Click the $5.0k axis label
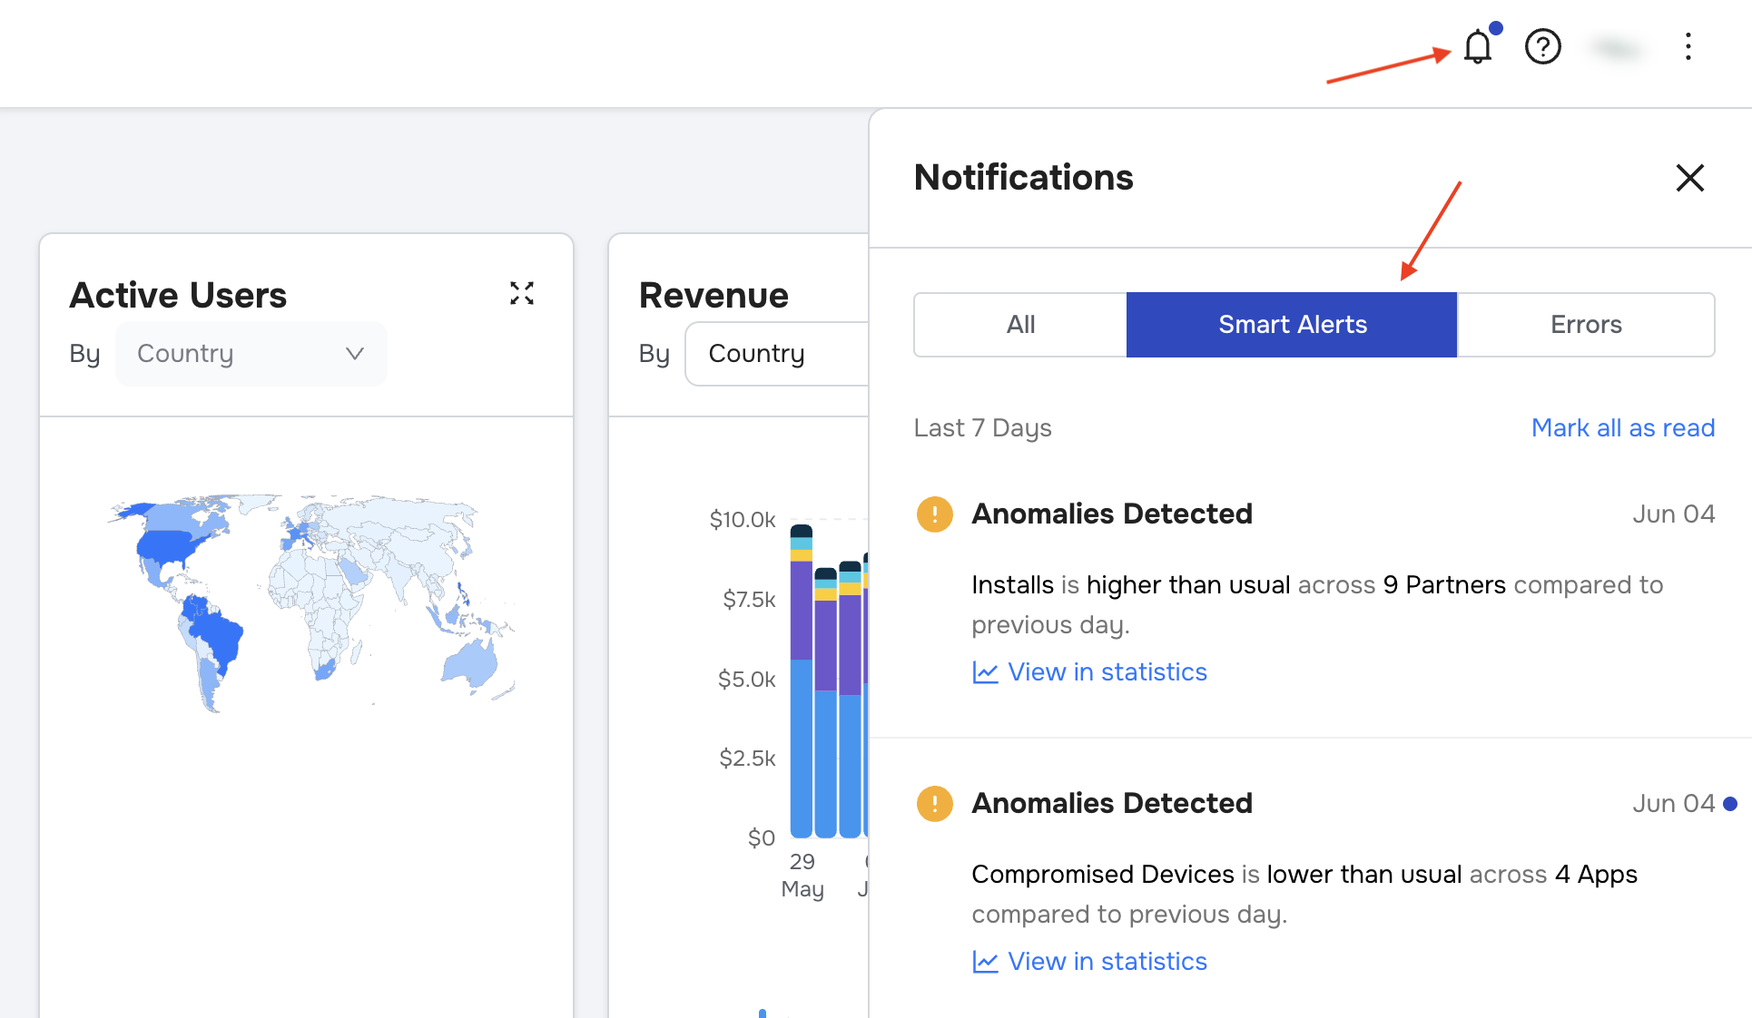This screenshot has width=1752, height=1018. click(x=746, y=680)
